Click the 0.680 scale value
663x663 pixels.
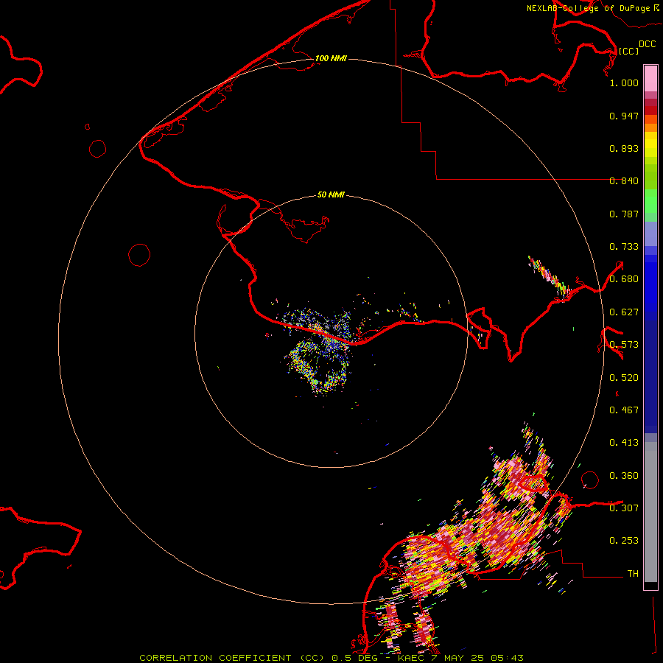pos(624,279)
